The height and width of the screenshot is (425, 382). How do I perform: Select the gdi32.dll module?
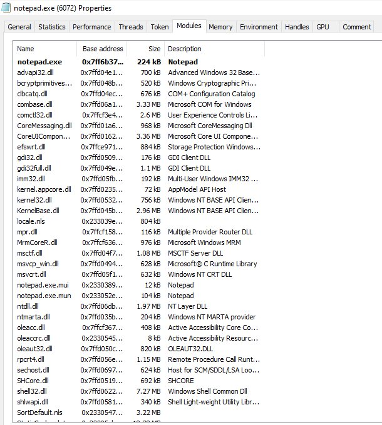pyautogui.click(x=139, y=157)
